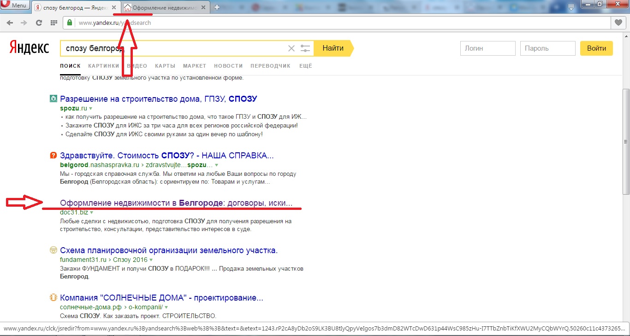The height and width of the screenshot is (336, 630).
Task: Select the ПОИСК navigation tab
Action: [70, 66]
